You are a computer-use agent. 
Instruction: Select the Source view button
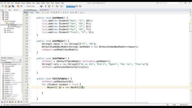coord(26,13)
